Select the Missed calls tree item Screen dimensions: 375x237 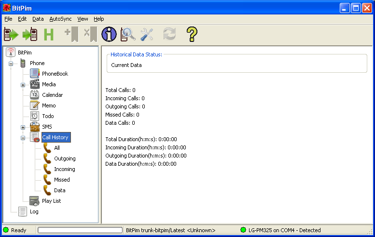(x=62, y=180)
